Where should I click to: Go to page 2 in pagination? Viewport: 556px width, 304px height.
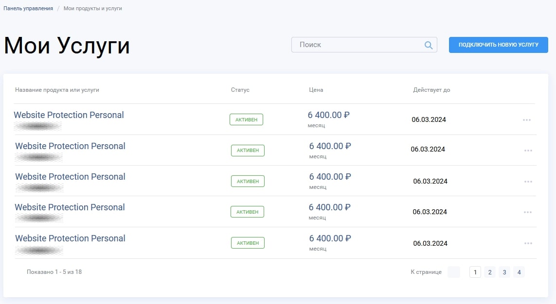(490, 272)
